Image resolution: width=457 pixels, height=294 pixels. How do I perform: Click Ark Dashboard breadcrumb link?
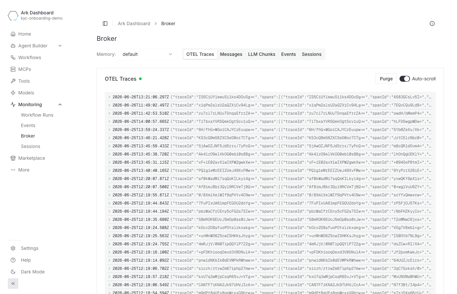click(x=134, y=24)
